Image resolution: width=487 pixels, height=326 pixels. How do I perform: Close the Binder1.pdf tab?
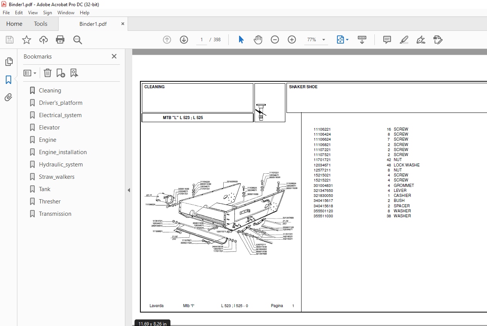[123, 24]
